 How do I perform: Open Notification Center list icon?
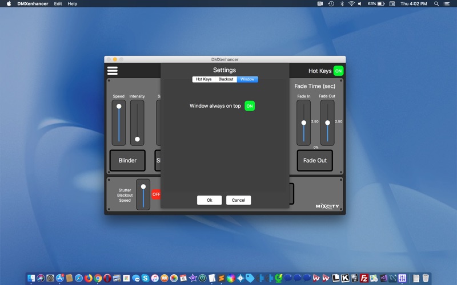447,3
